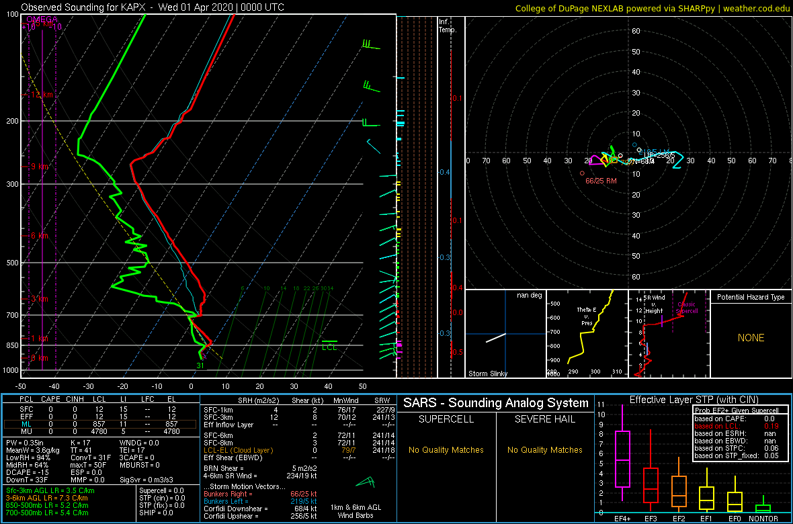793x524 pixels.
Task: Click the Sfc-3km AGL LR lapse rate
Action: point(50,491)
